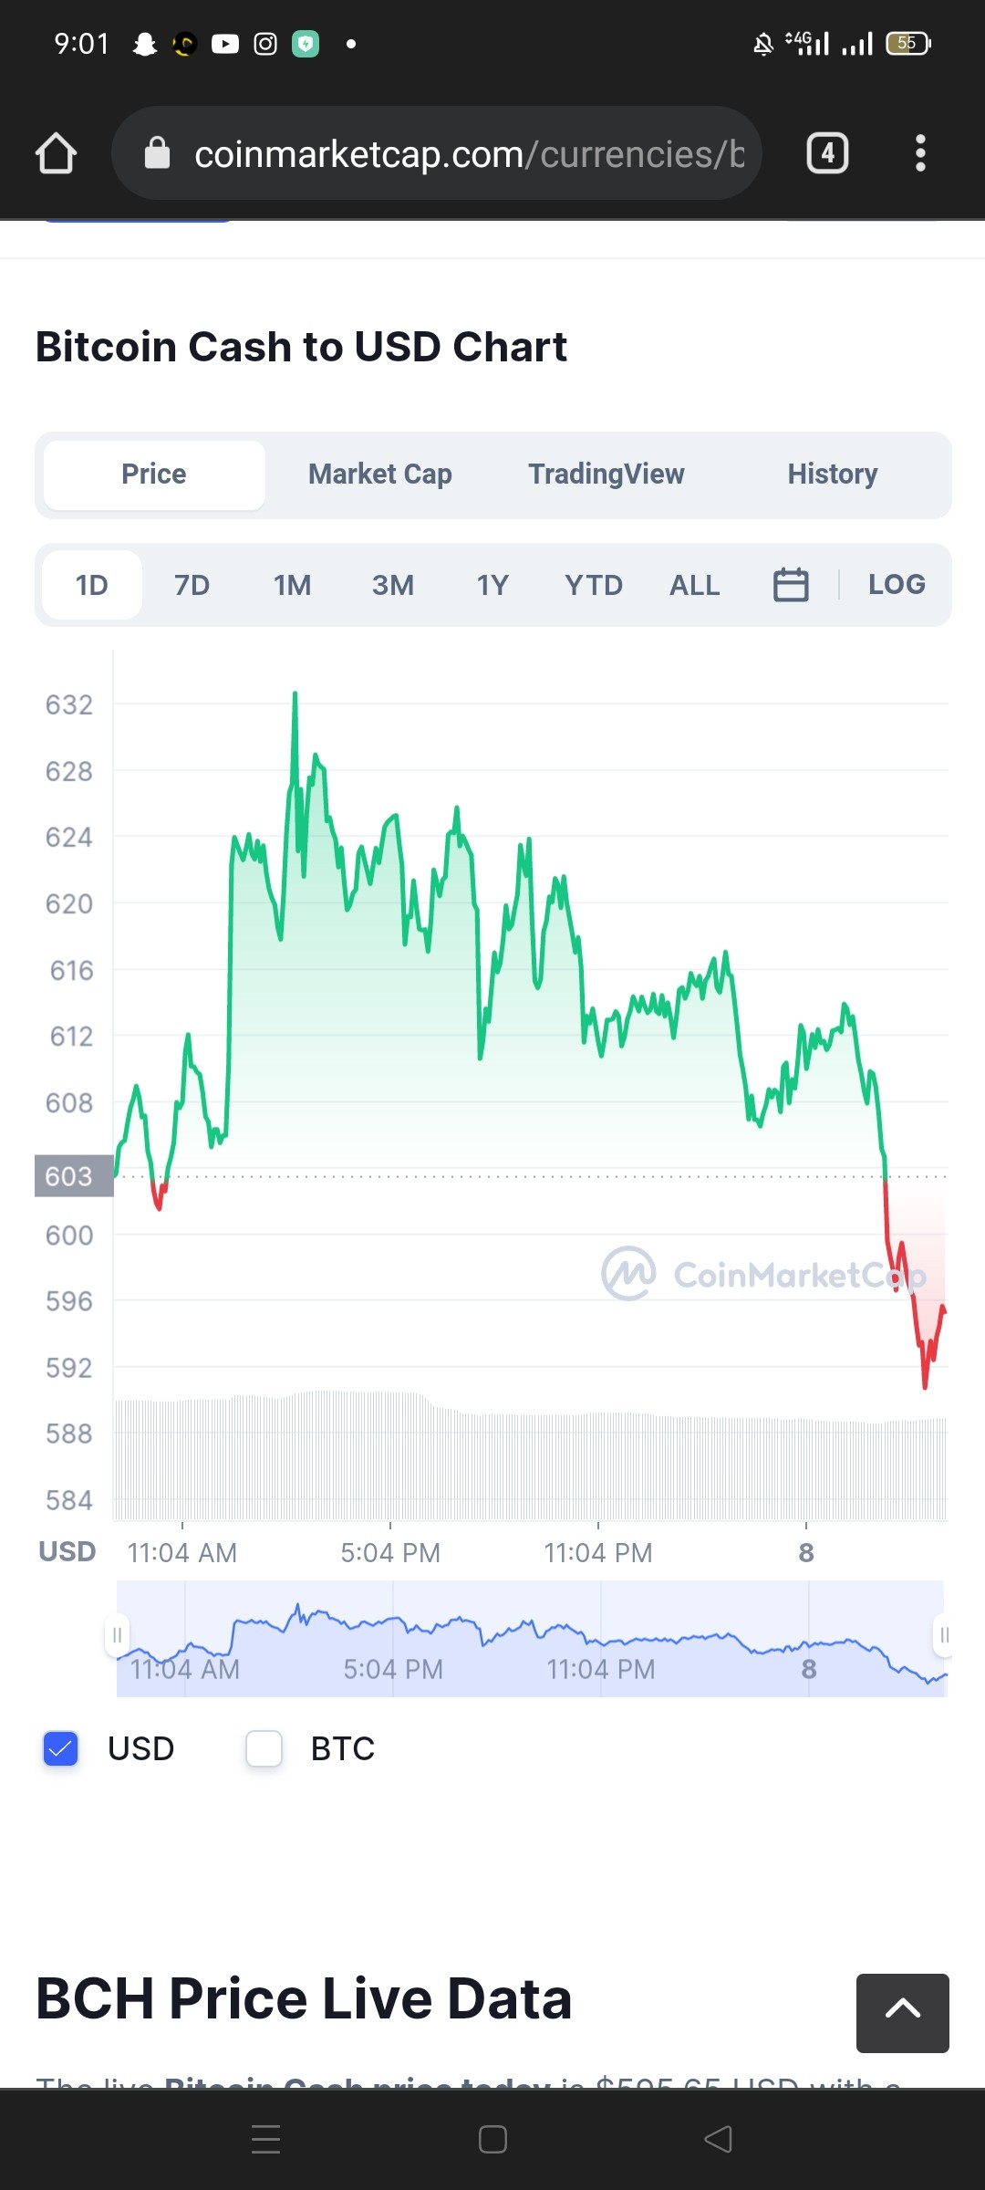The width and height of the screenshot is (985, 2190).
Task: Enable the BTC checkbox
Action: click(264, 1748)
